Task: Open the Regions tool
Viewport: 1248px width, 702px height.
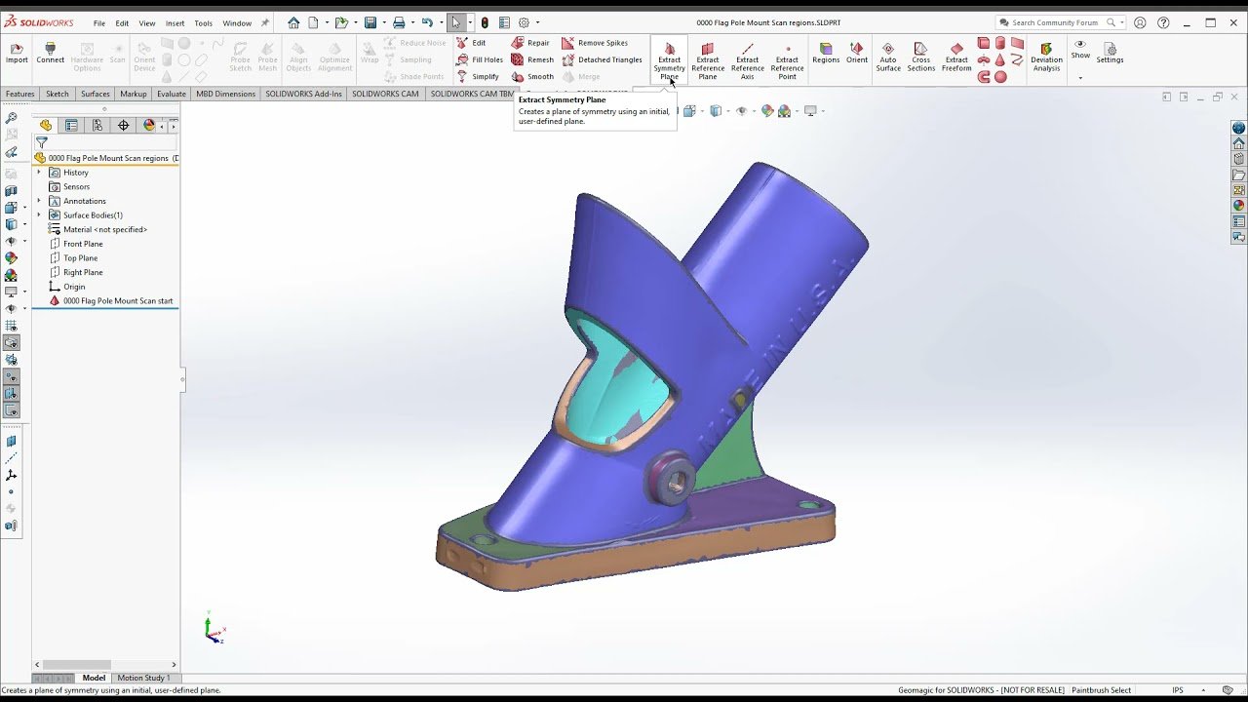Action: [x=826, y=54]
